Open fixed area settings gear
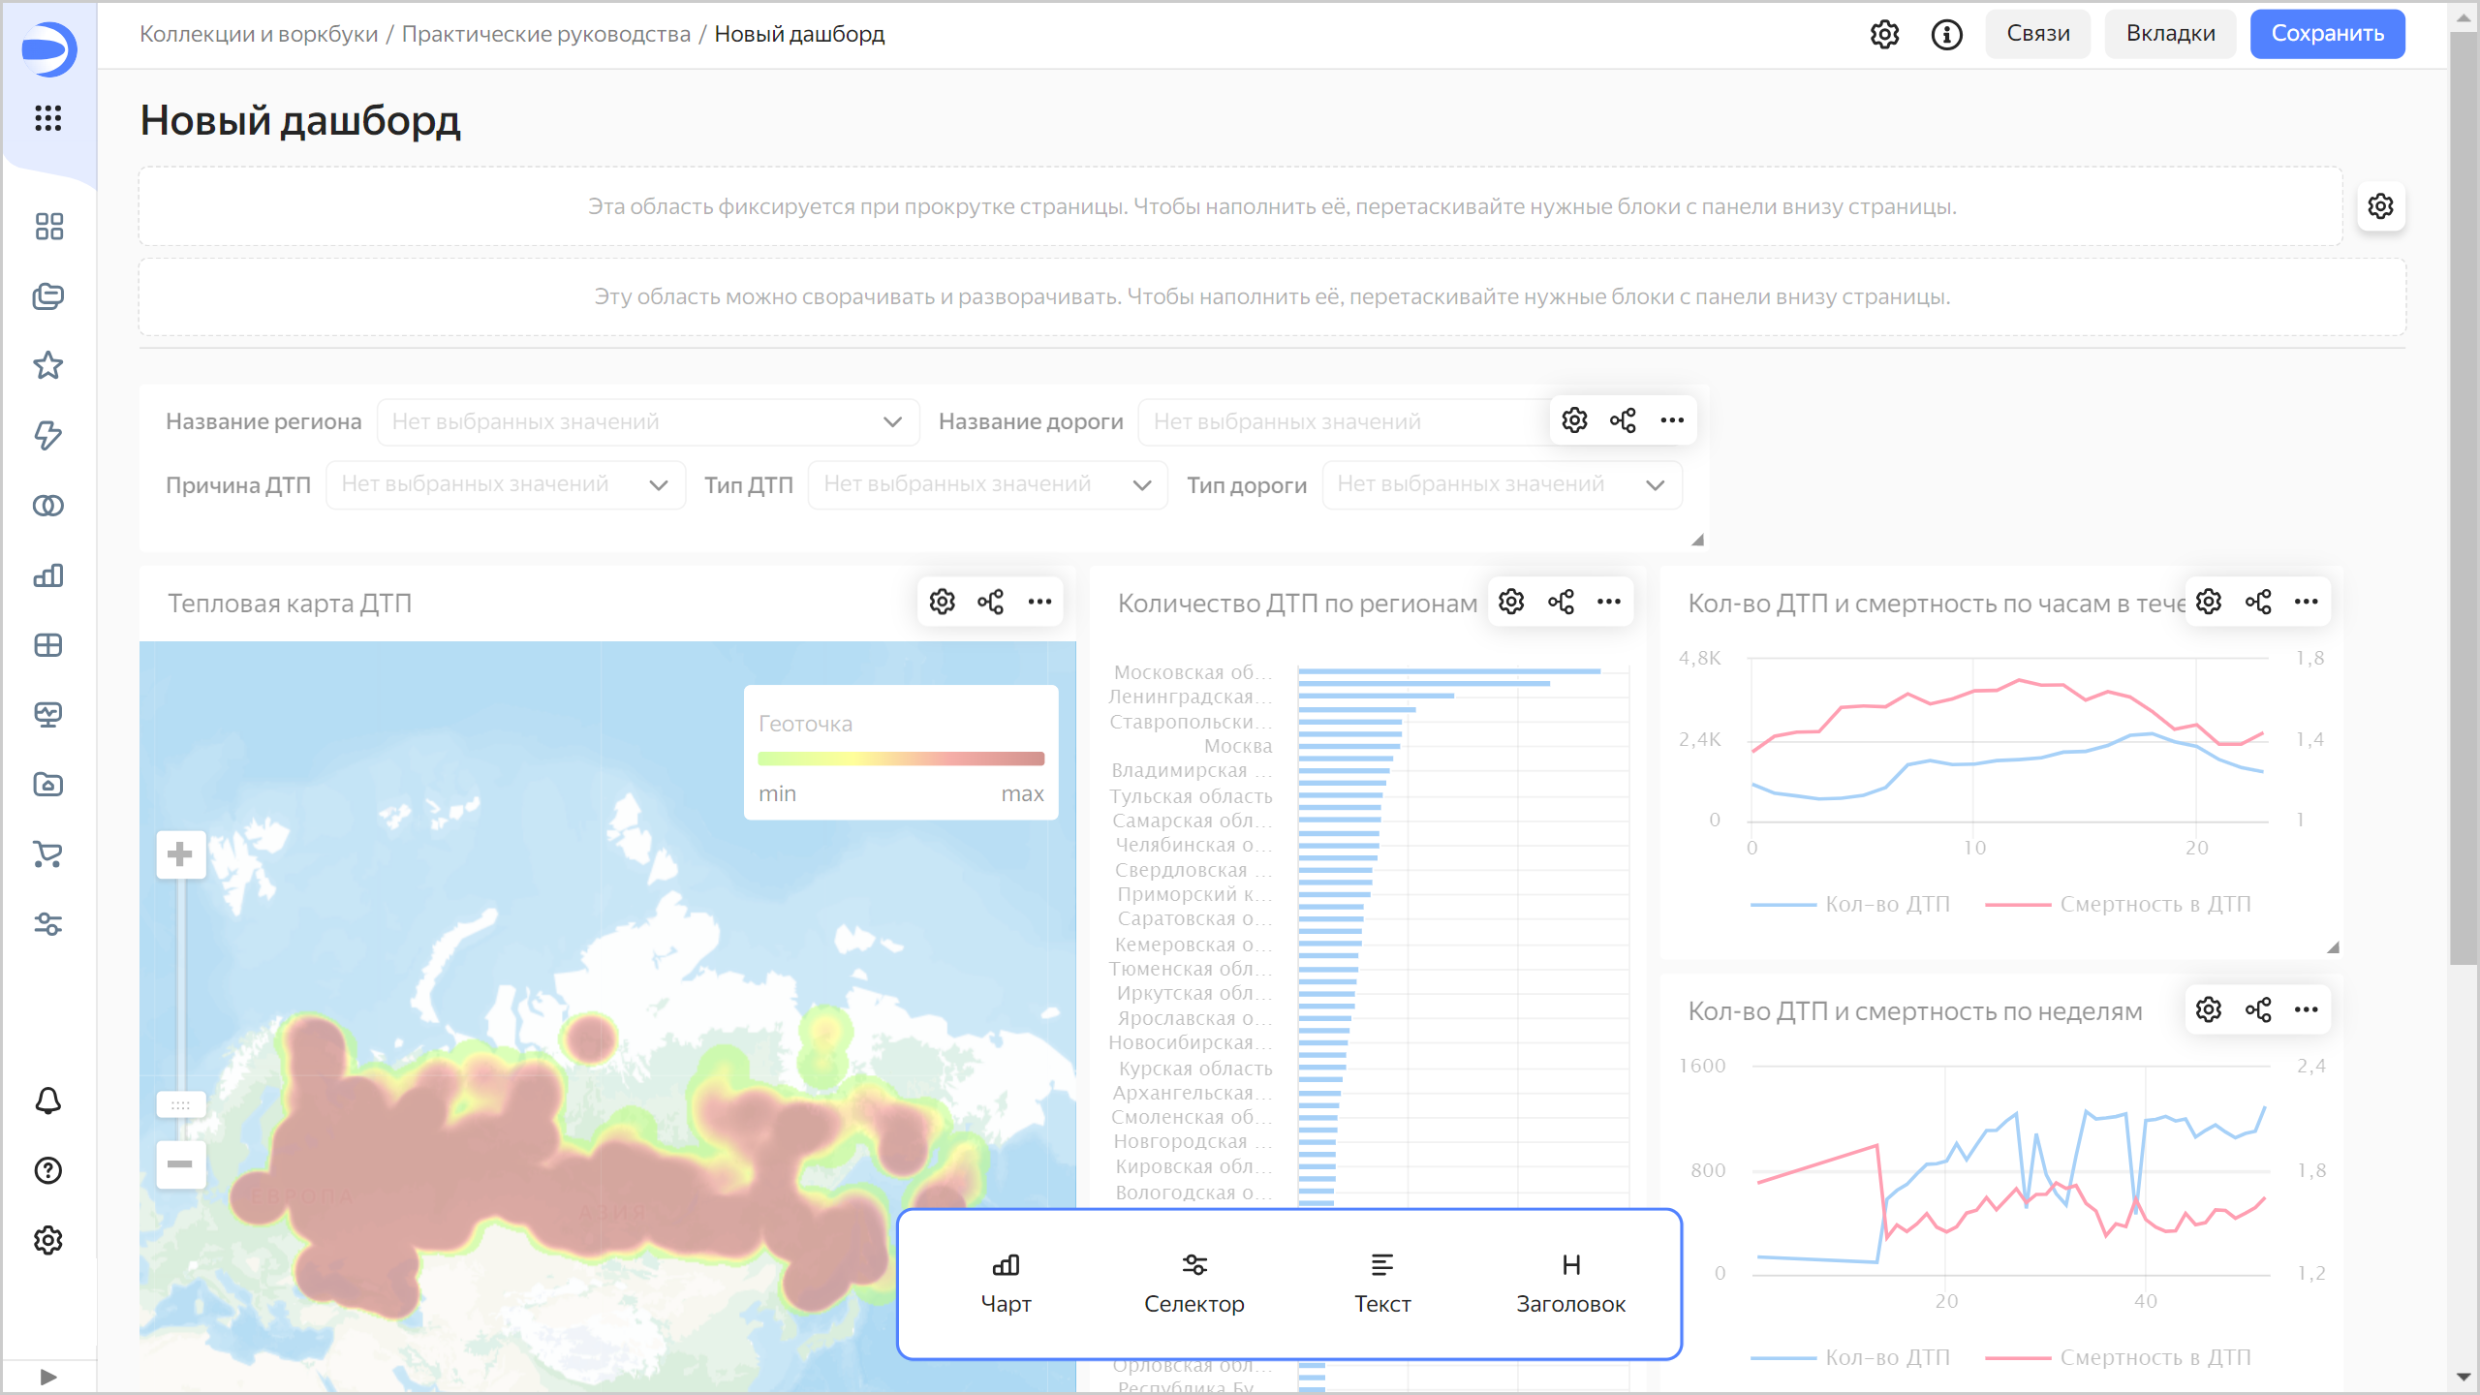2480x1395 pixels. pos(2380,206)
